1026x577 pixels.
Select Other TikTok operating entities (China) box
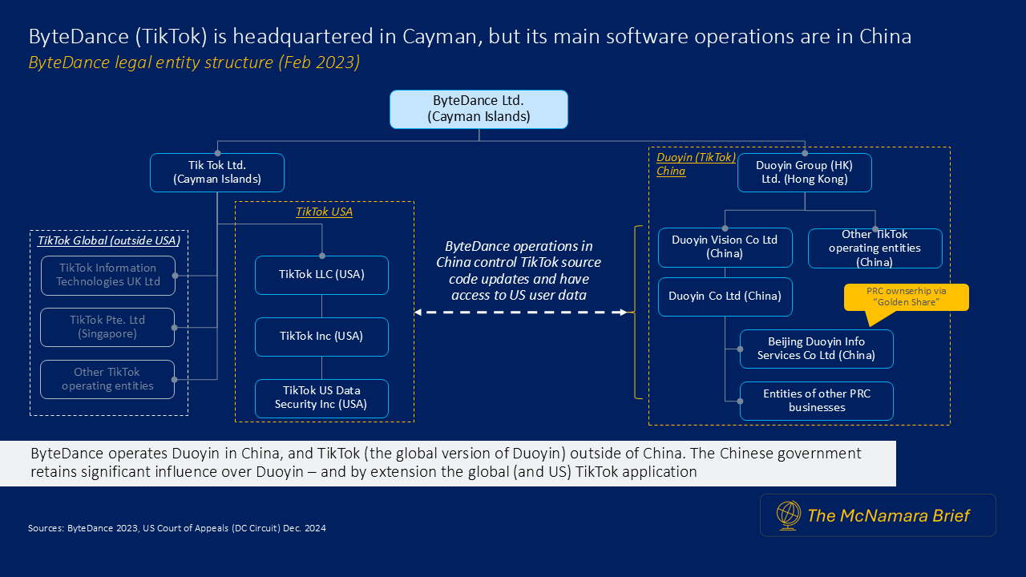point(875,248)
